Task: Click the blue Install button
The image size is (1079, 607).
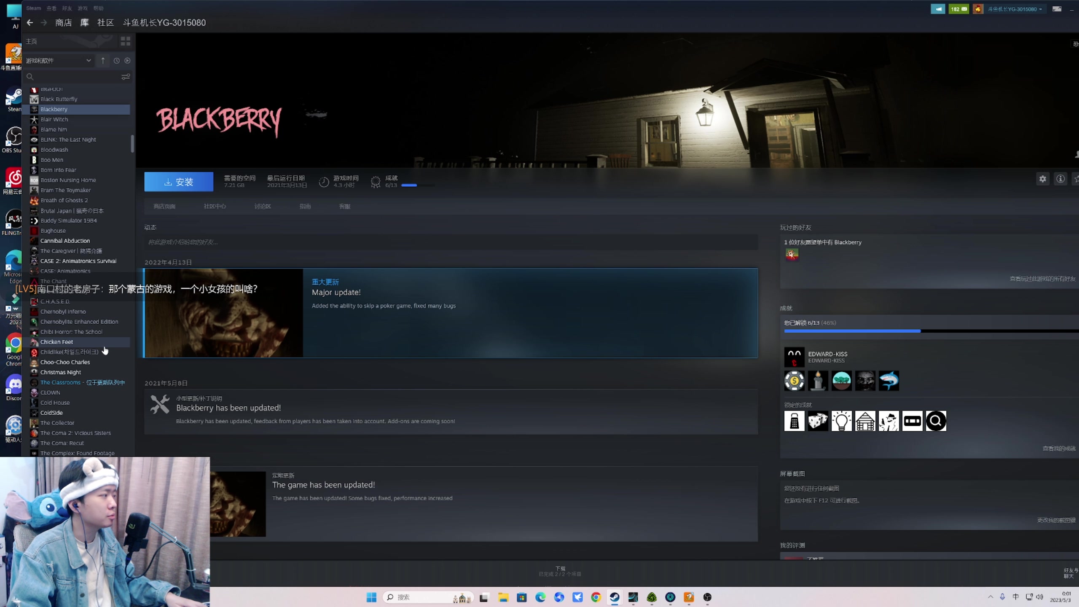Action: (x=179, y=182)
